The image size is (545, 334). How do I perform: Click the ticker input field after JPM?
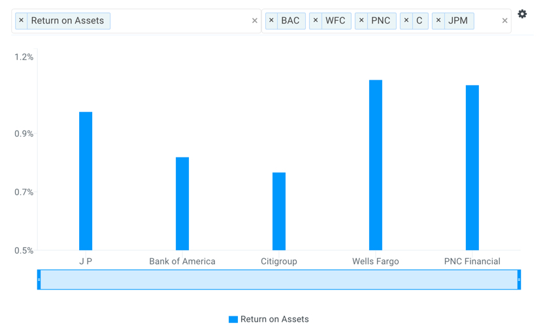point(487,21)
